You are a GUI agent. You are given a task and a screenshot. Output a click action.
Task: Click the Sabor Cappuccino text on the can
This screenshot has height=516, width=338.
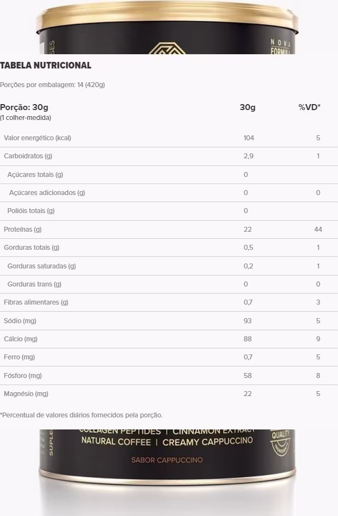(167, 460)
